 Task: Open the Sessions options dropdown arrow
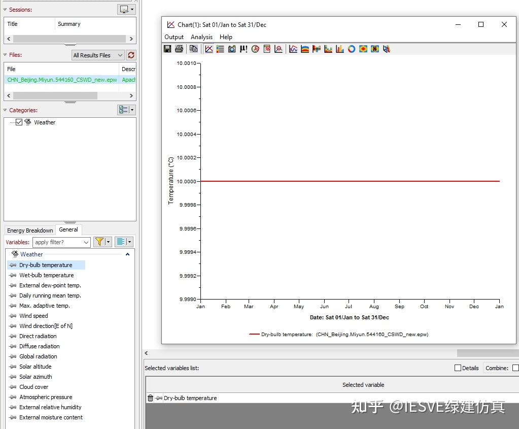(x=132, y=9)
